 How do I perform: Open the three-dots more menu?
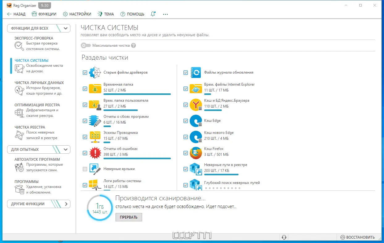pyautogui.click(x=165, y=14)
